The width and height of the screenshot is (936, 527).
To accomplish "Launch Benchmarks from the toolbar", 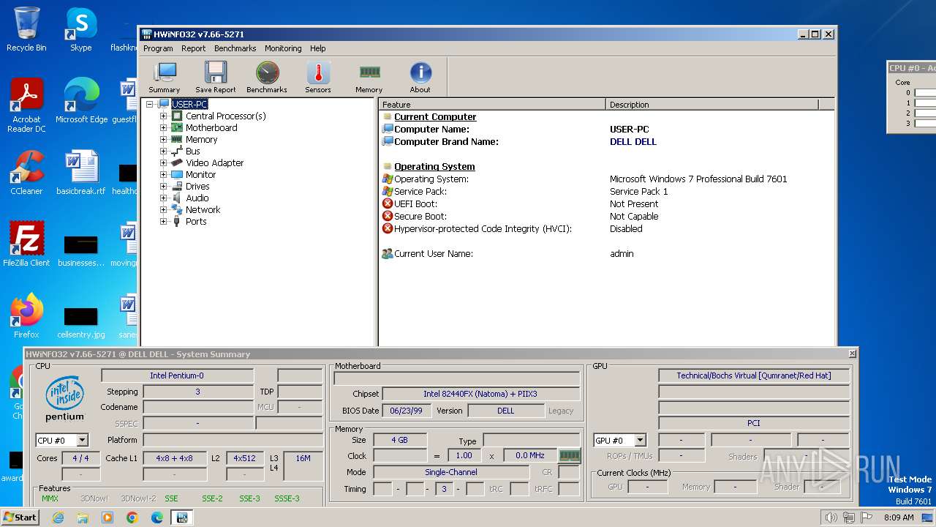I will pos(267,77).
